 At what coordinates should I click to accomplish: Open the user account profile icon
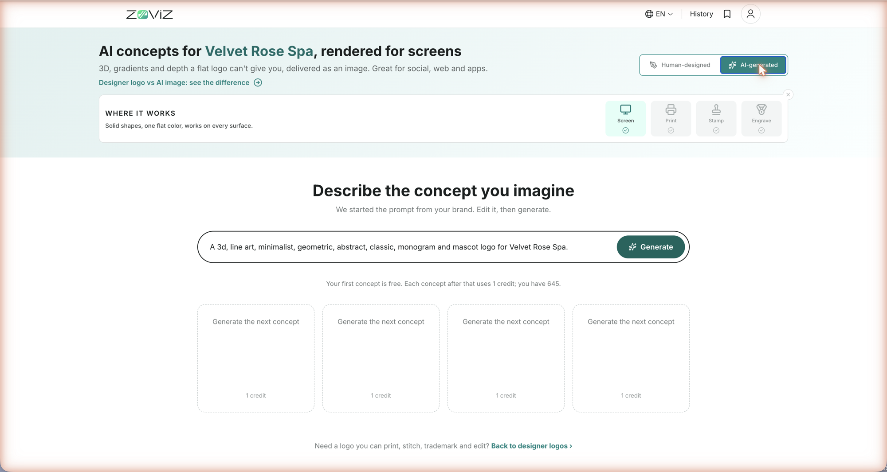(750, 14)
